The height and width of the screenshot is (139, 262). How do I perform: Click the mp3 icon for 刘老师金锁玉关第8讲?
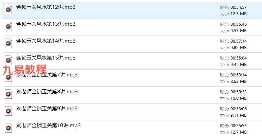point(8,94)
